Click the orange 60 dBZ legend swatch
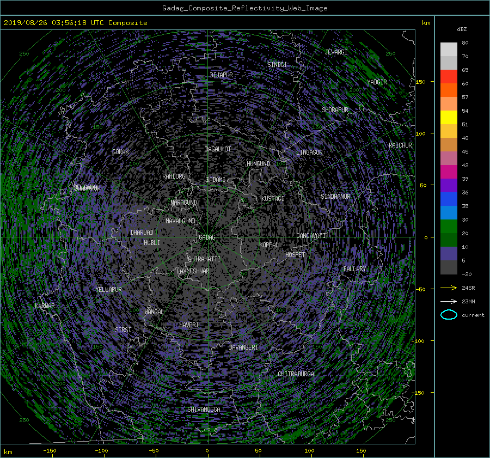This screenshot has height=458, width=490. pyautogui.click(x=449, y=90)
